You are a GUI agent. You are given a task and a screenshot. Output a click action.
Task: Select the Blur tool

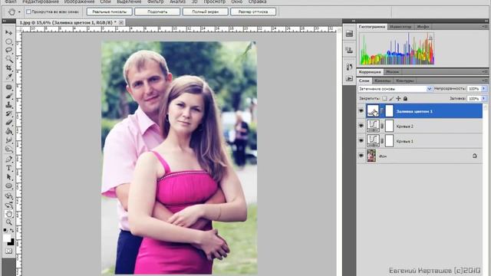[8, 140]
